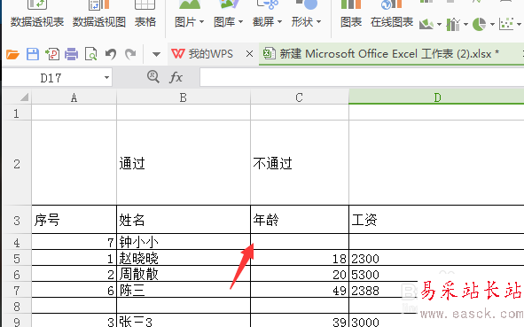The height and width of the screenshot is (327, 524).
Task: Expand the quick access toolbar dropdown
Action: coord(156,54)
